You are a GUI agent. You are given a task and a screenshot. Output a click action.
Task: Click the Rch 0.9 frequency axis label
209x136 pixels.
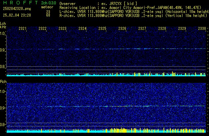pos(3,108)
